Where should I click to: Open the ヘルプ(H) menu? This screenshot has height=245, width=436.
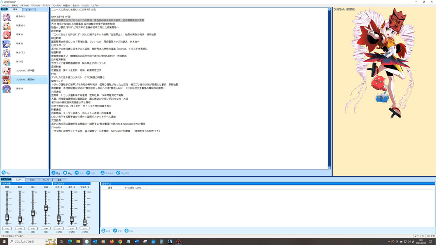[94, 5]
